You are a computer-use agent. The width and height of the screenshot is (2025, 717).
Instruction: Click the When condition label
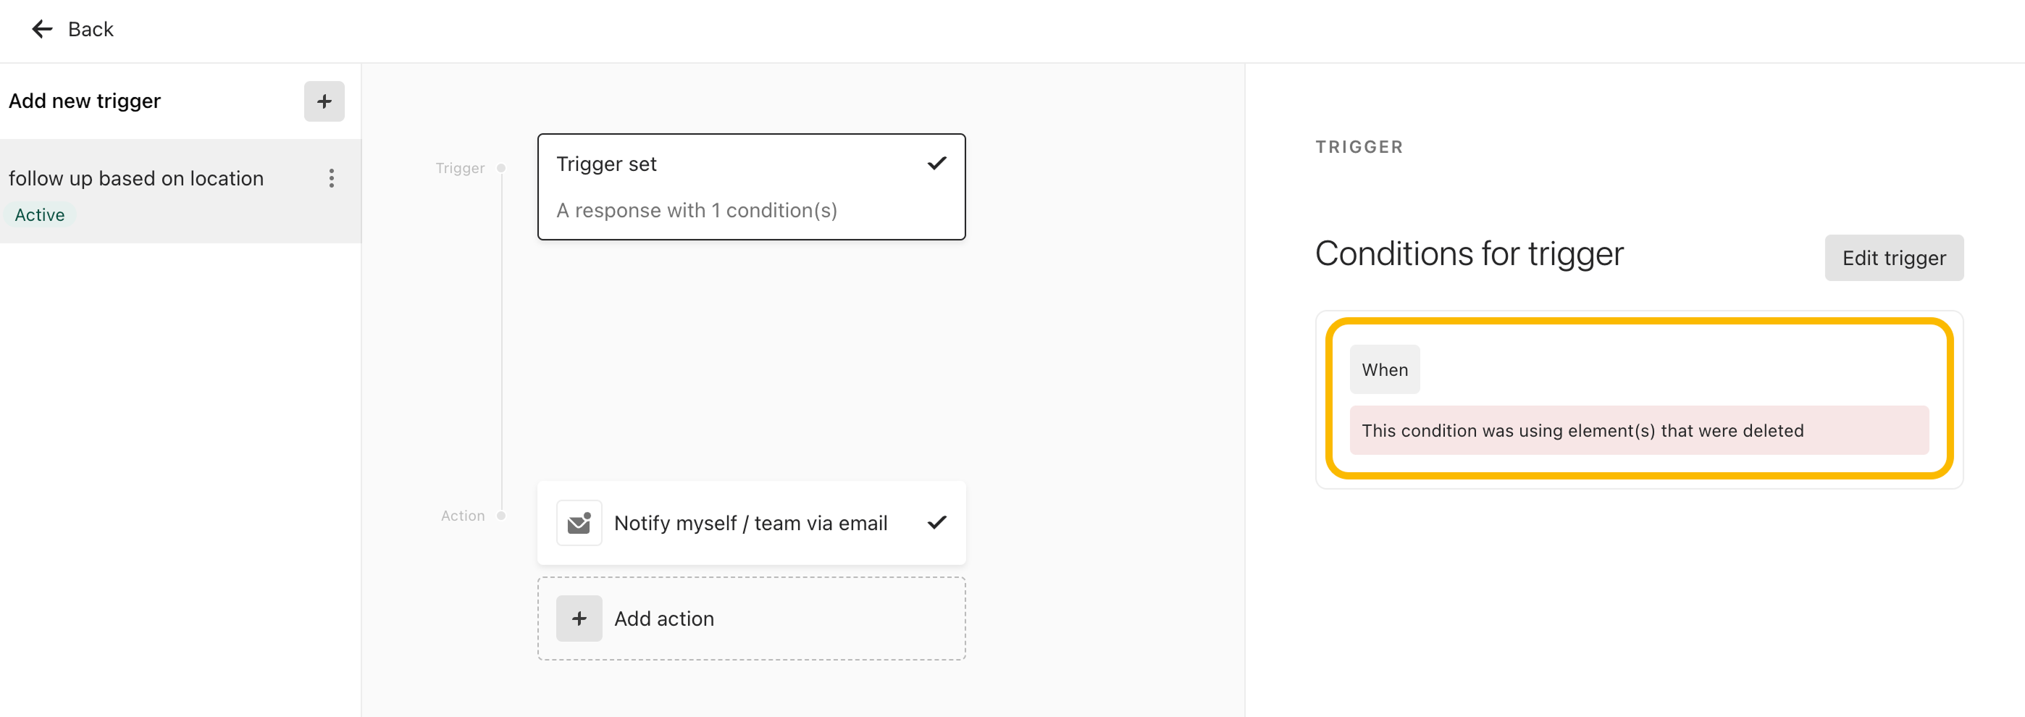(x=1384, y=369)
